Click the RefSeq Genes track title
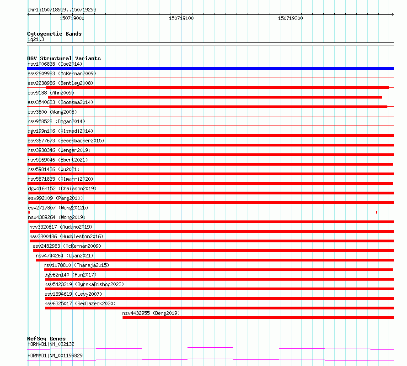The image size is (407, 366). click(46, 339)
